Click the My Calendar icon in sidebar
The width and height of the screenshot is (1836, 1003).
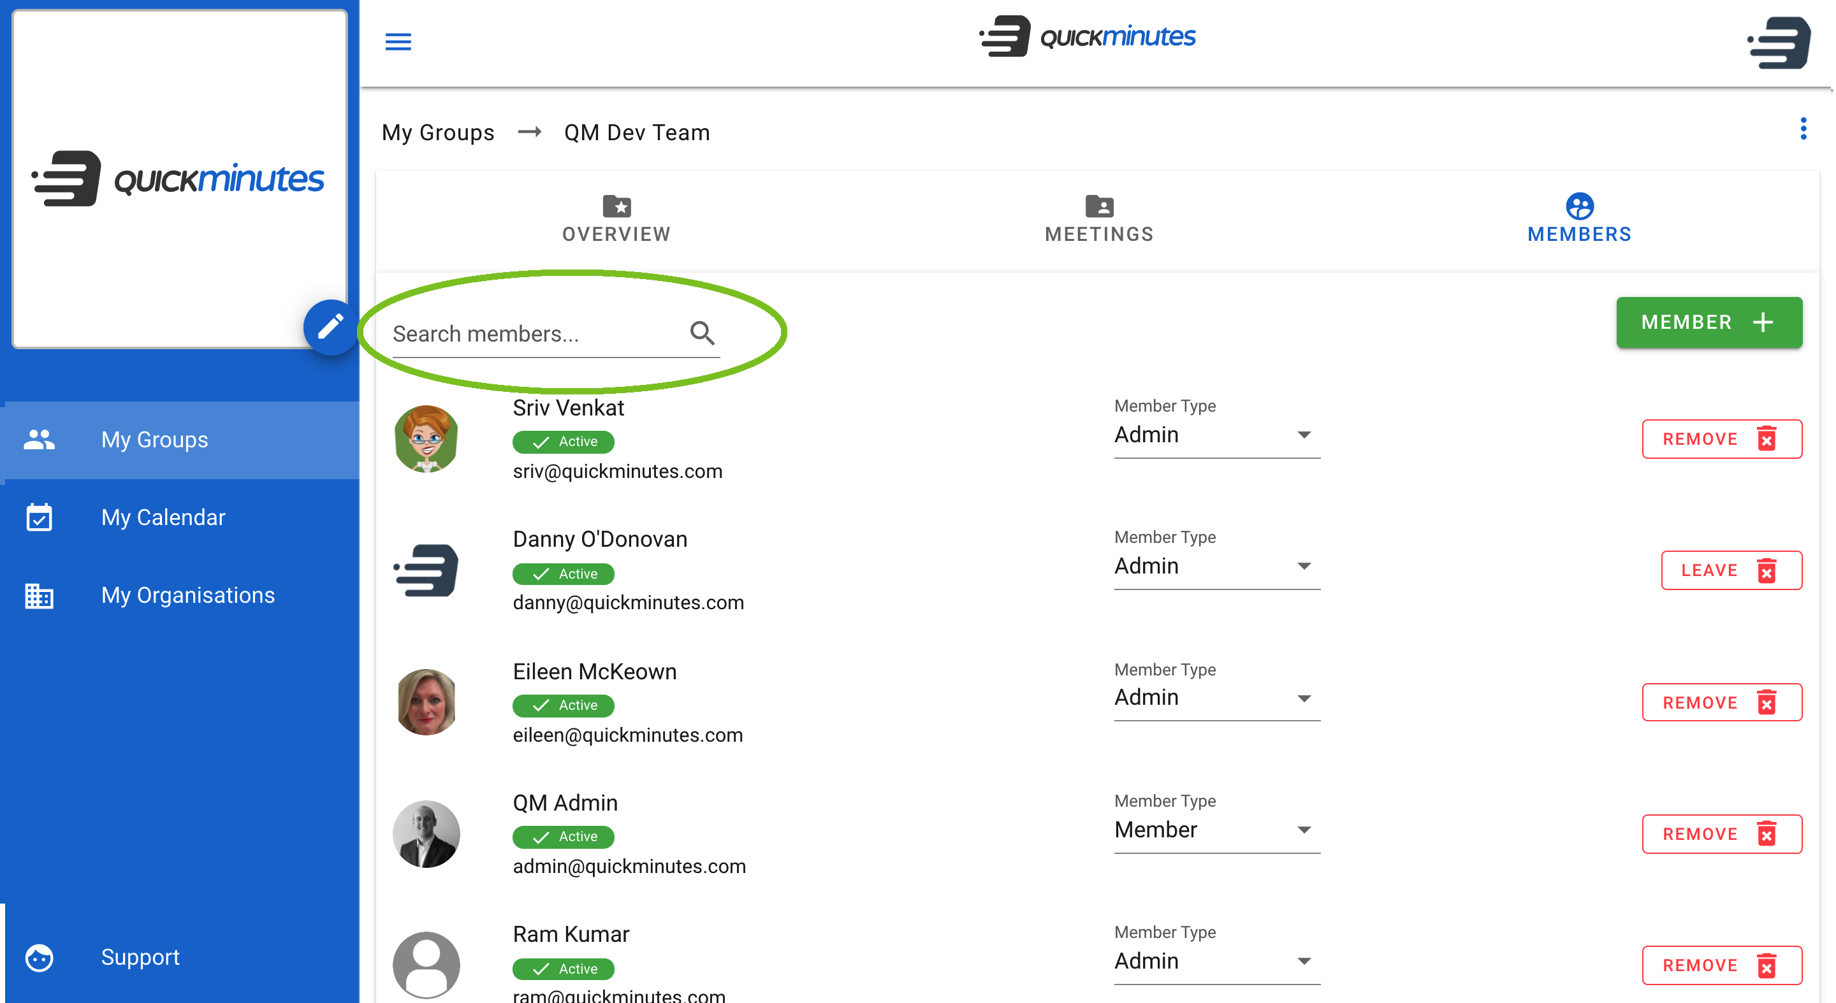tap(39, 517)
